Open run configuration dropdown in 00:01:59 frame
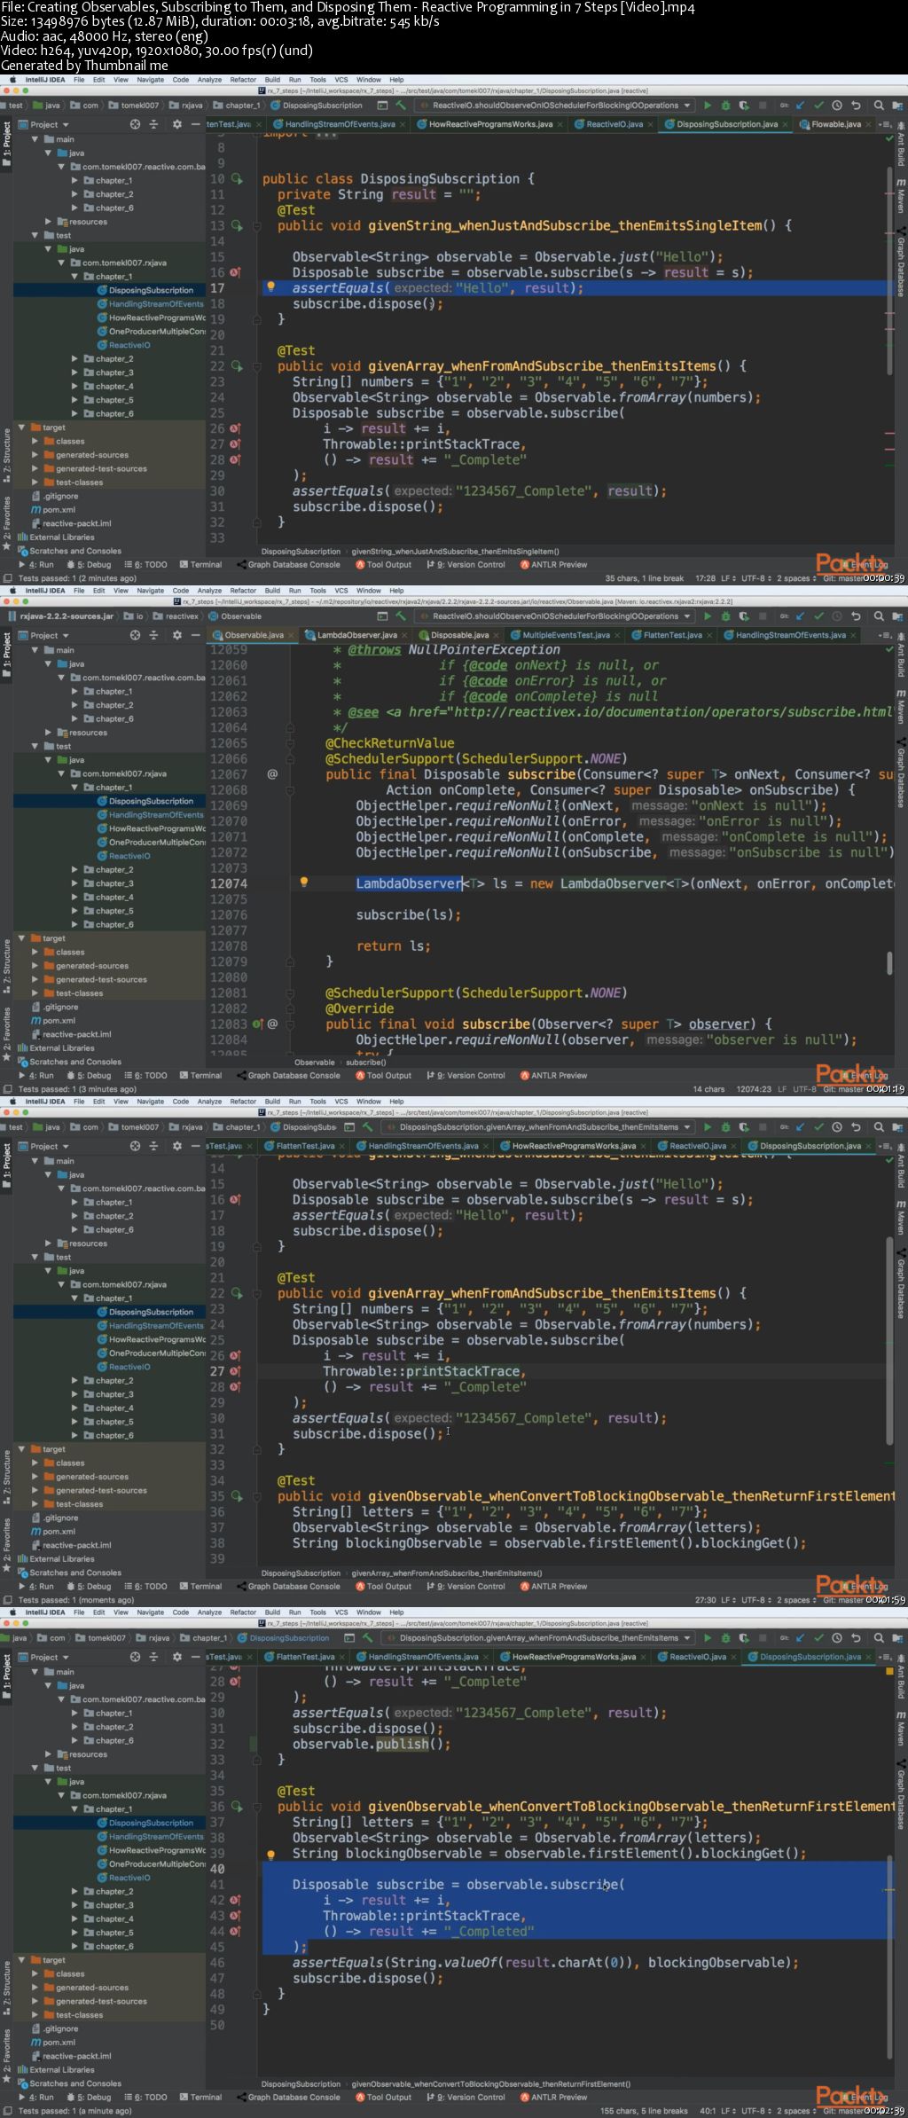Viewport: 908px width, 2118px height. 538,1127
